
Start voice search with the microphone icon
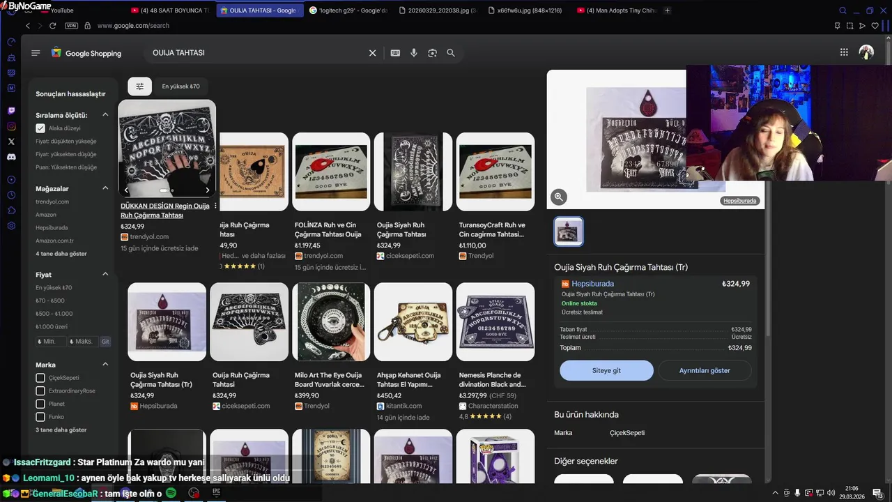414,53
